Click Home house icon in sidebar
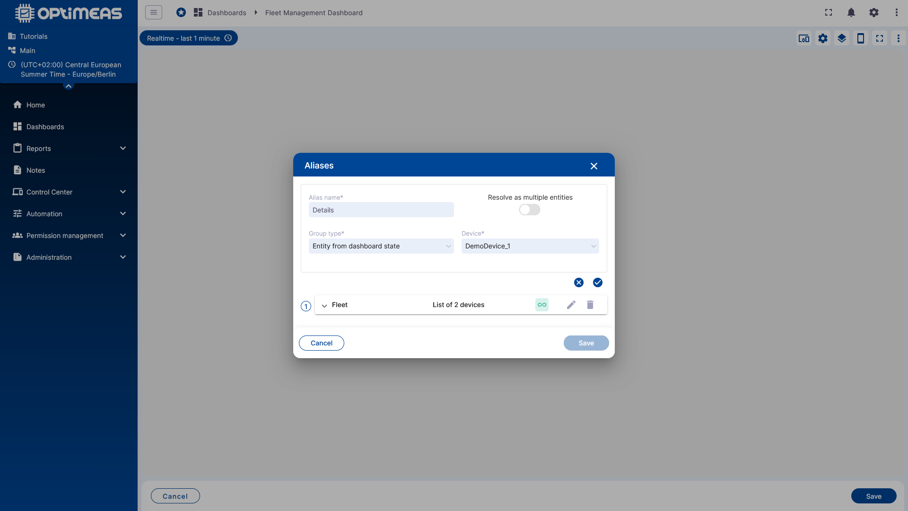Image resolution: width=908 pixels, height=511 pixels. (17, 105)
